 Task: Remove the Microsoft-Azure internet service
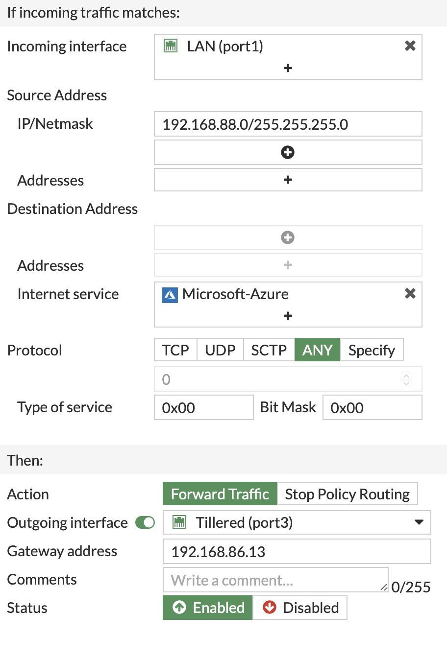410,293
